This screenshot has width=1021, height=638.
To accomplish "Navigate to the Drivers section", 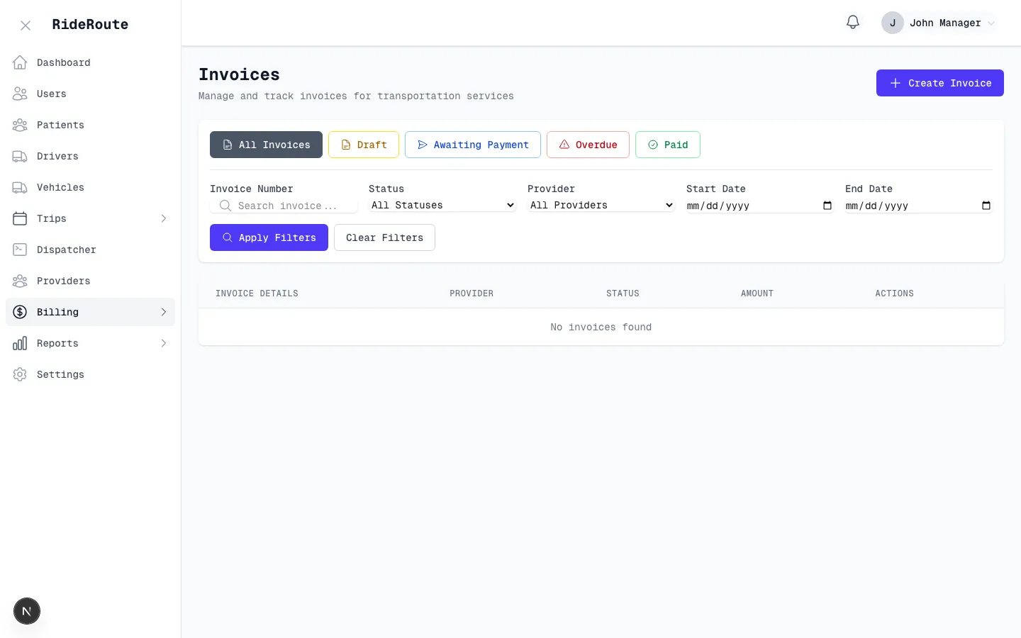I will click(x=90, y=156).
